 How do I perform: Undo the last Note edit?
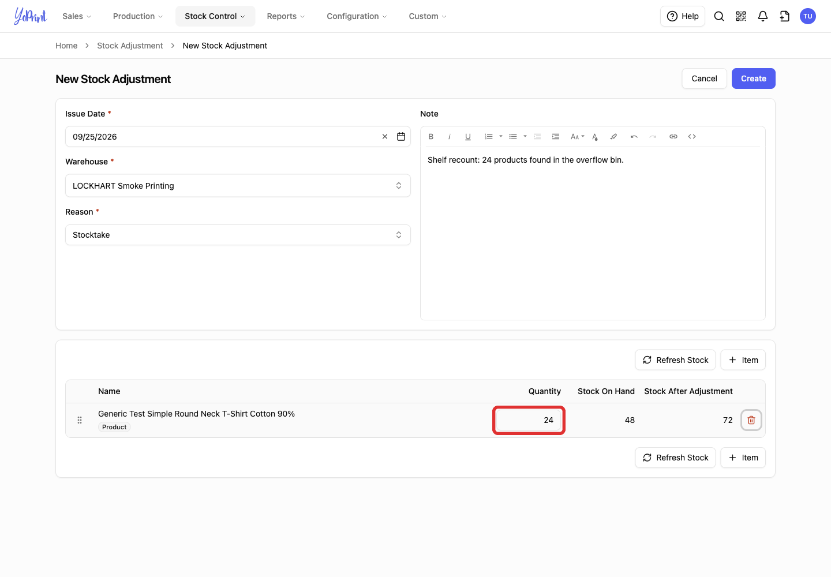634,137
